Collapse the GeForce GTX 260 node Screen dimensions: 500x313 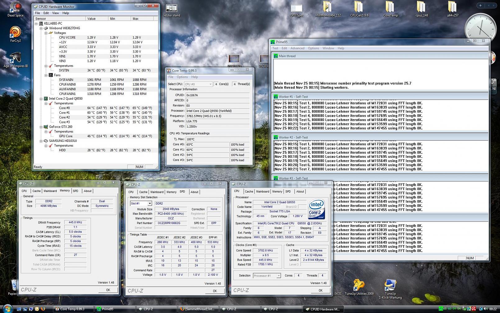[x=41, y=127]
